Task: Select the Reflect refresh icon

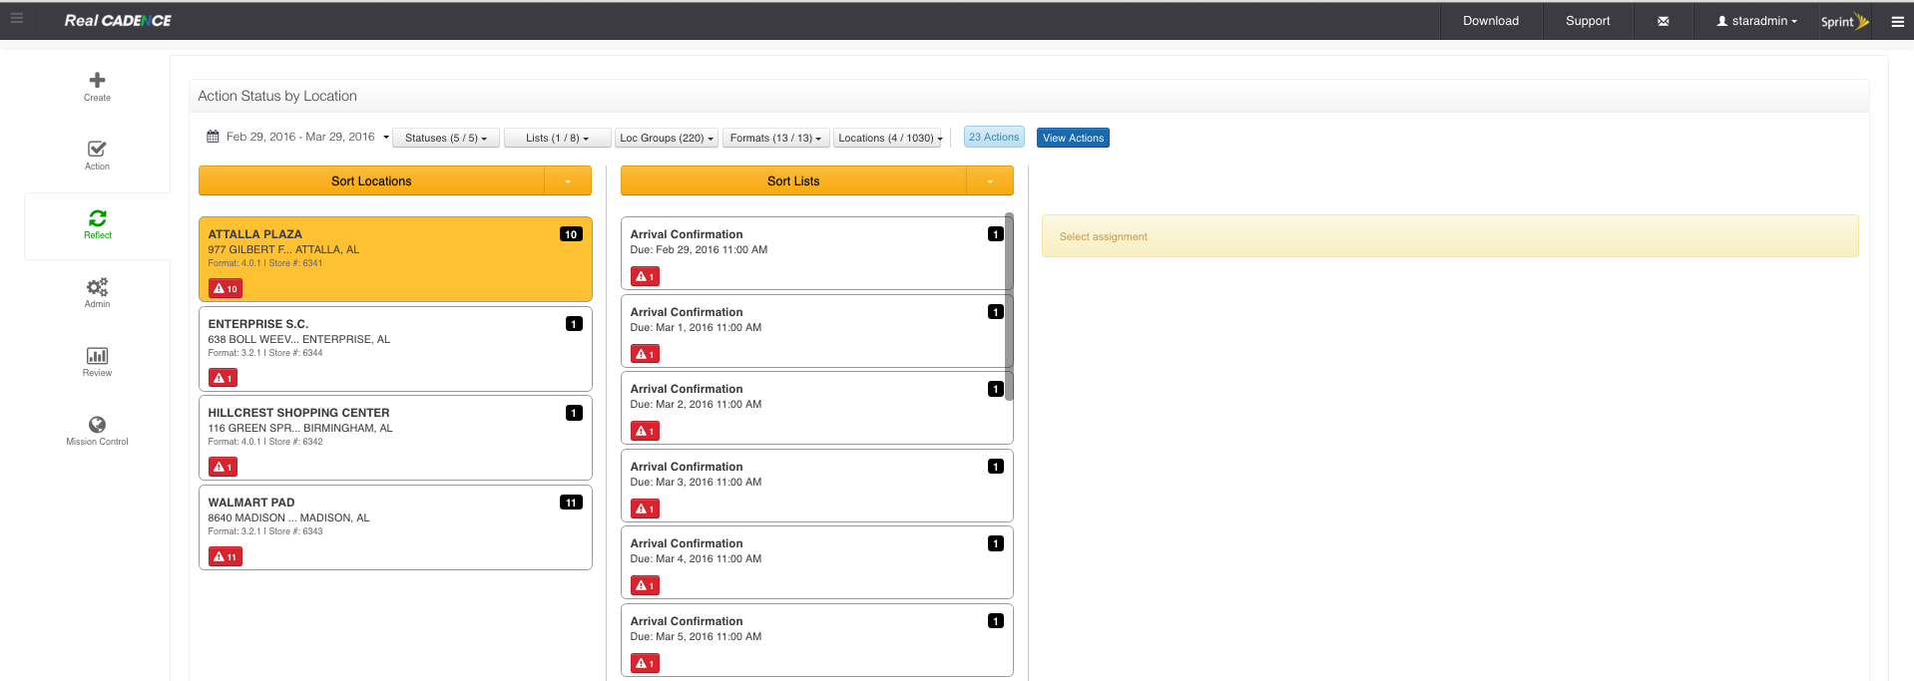Action: [98, 218]
